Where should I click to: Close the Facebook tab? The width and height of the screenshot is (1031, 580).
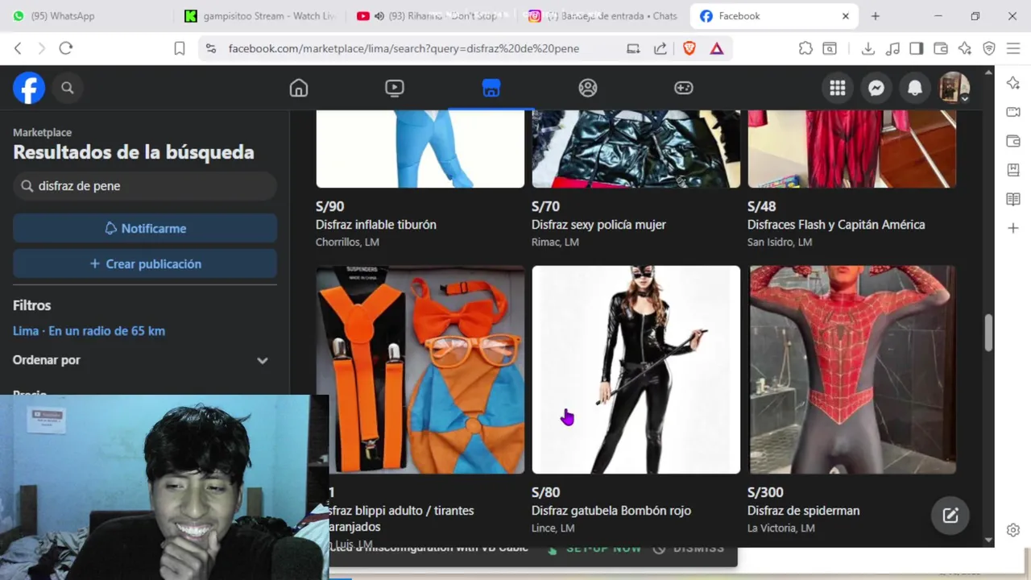[x=846, y=16]
